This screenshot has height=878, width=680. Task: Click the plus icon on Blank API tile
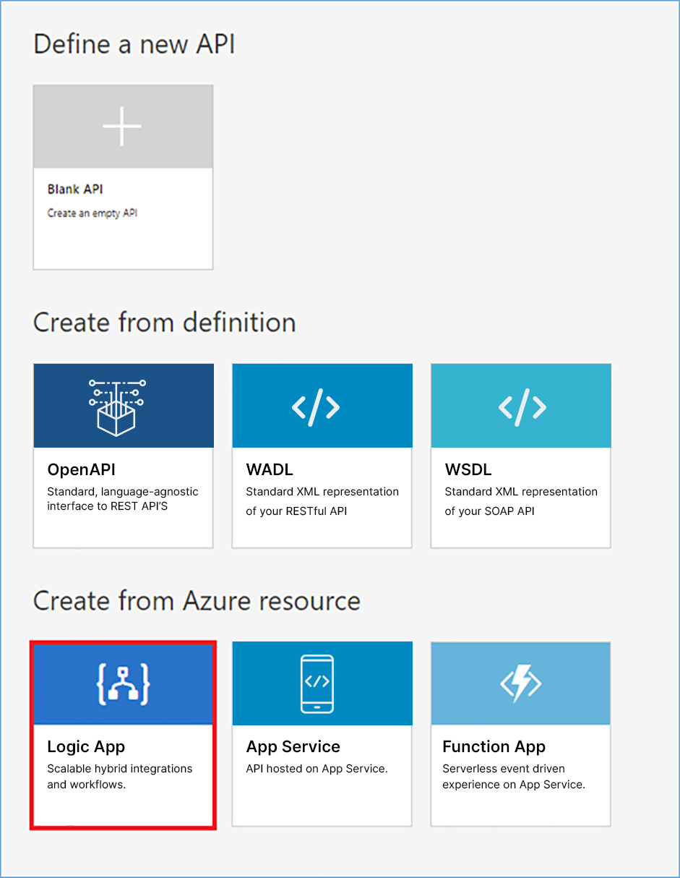(x=122, y=127)
